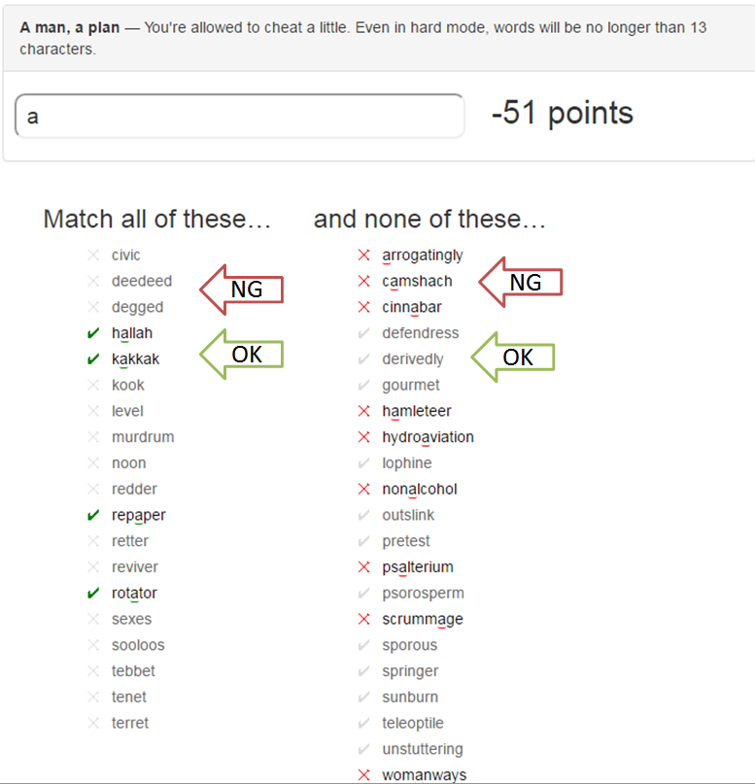The width and height of the screenshot is (755, 784).
Task: Click the gray checkmark next to defendress
Action: (364, 333)
